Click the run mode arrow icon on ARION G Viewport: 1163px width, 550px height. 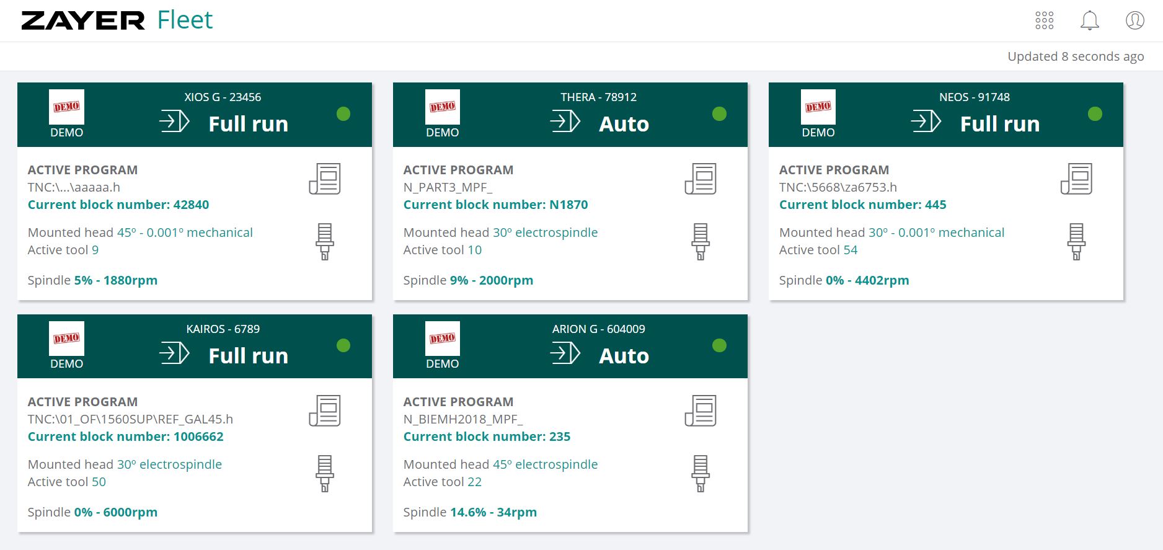pyautogui.click(x=565, y=353)
